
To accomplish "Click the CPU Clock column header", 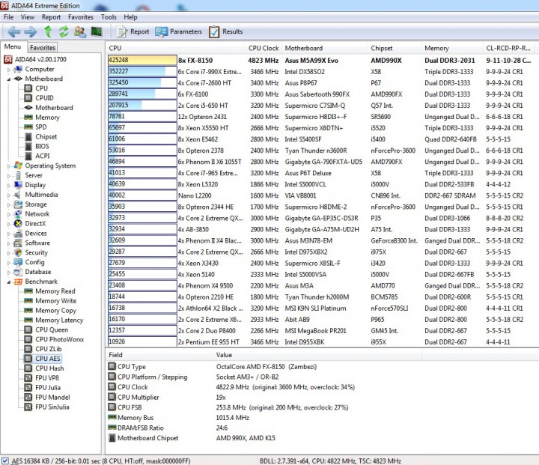I will pos(264,48).
